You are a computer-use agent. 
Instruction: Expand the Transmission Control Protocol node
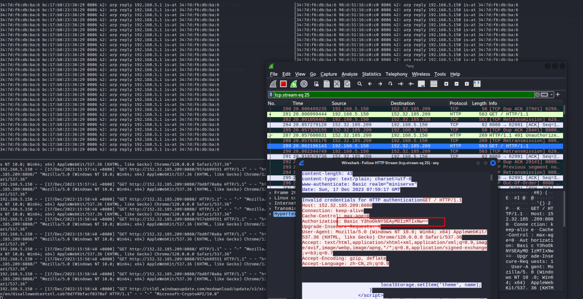pyautogui.click(x=270, y=209)
